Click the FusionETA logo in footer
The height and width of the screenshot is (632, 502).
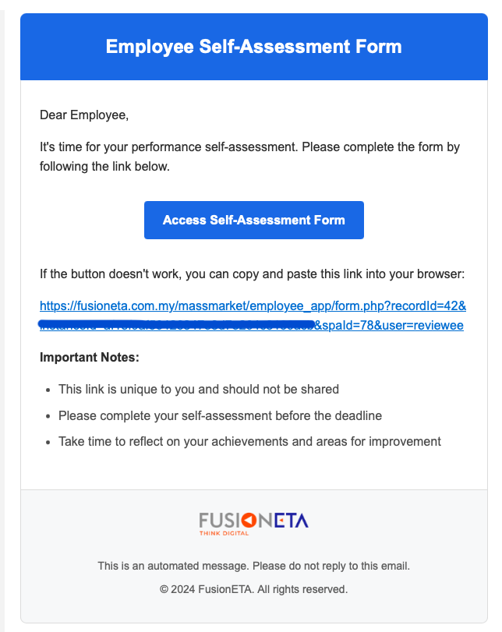pyautogui.click(x=253, y=524)
